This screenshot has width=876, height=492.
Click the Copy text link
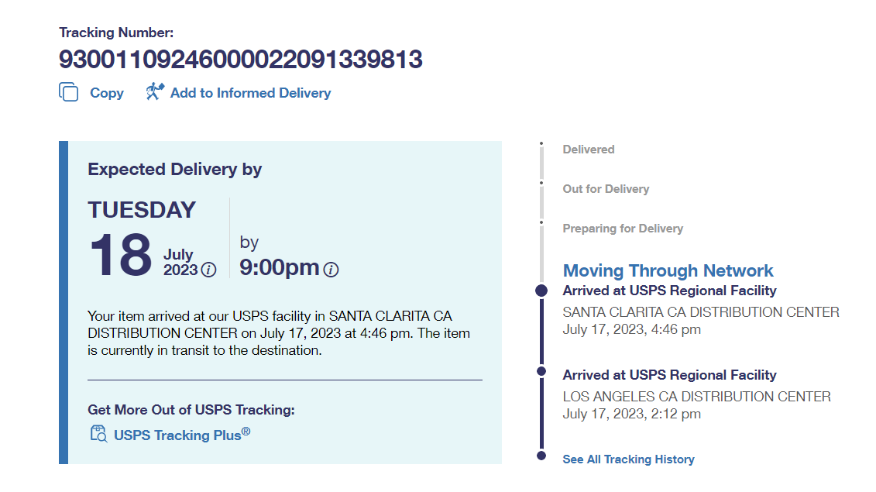point(106,93)
